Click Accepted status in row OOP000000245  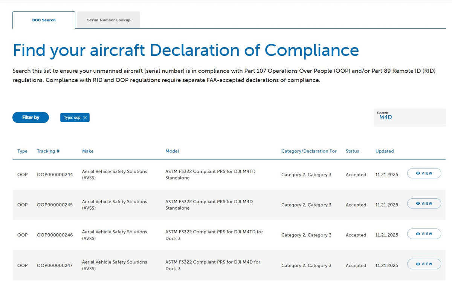coord(356,205)
